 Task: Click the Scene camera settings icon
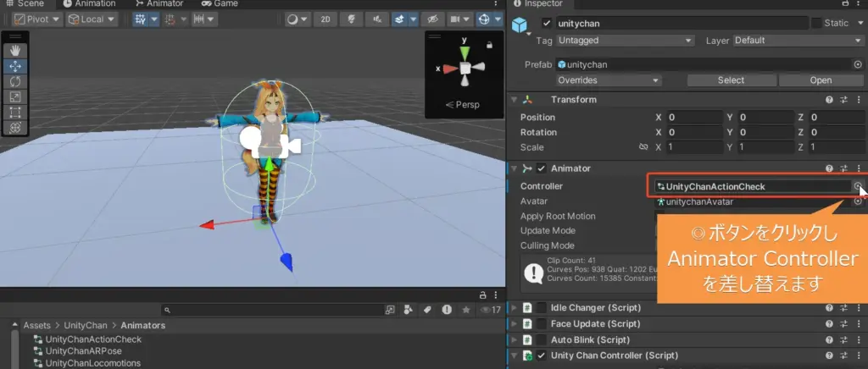[455, 19]
